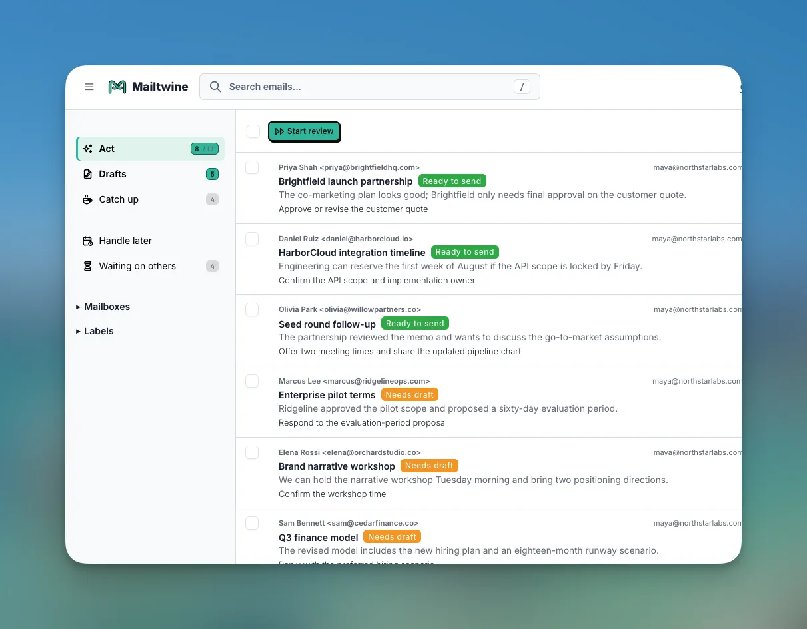Viewport: 807px width, 629px height.
Task: Click the Ridgeline approved the pilot preview
Action: 448,409
